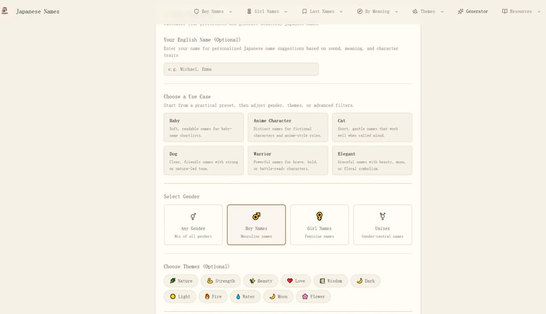
Task: Open the Themes navigation menu
Action: (x=428, y=11)
